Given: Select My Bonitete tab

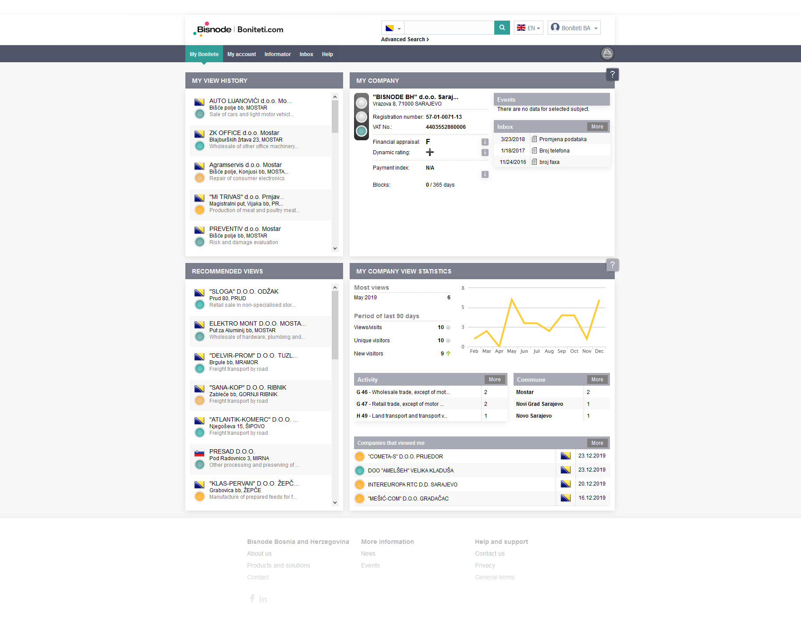Looking at the screenshot, I should pos(204,54).
